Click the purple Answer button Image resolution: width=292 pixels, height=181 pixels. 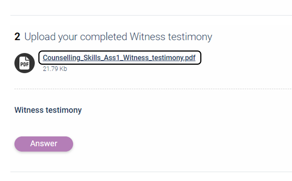click(44, 144)
